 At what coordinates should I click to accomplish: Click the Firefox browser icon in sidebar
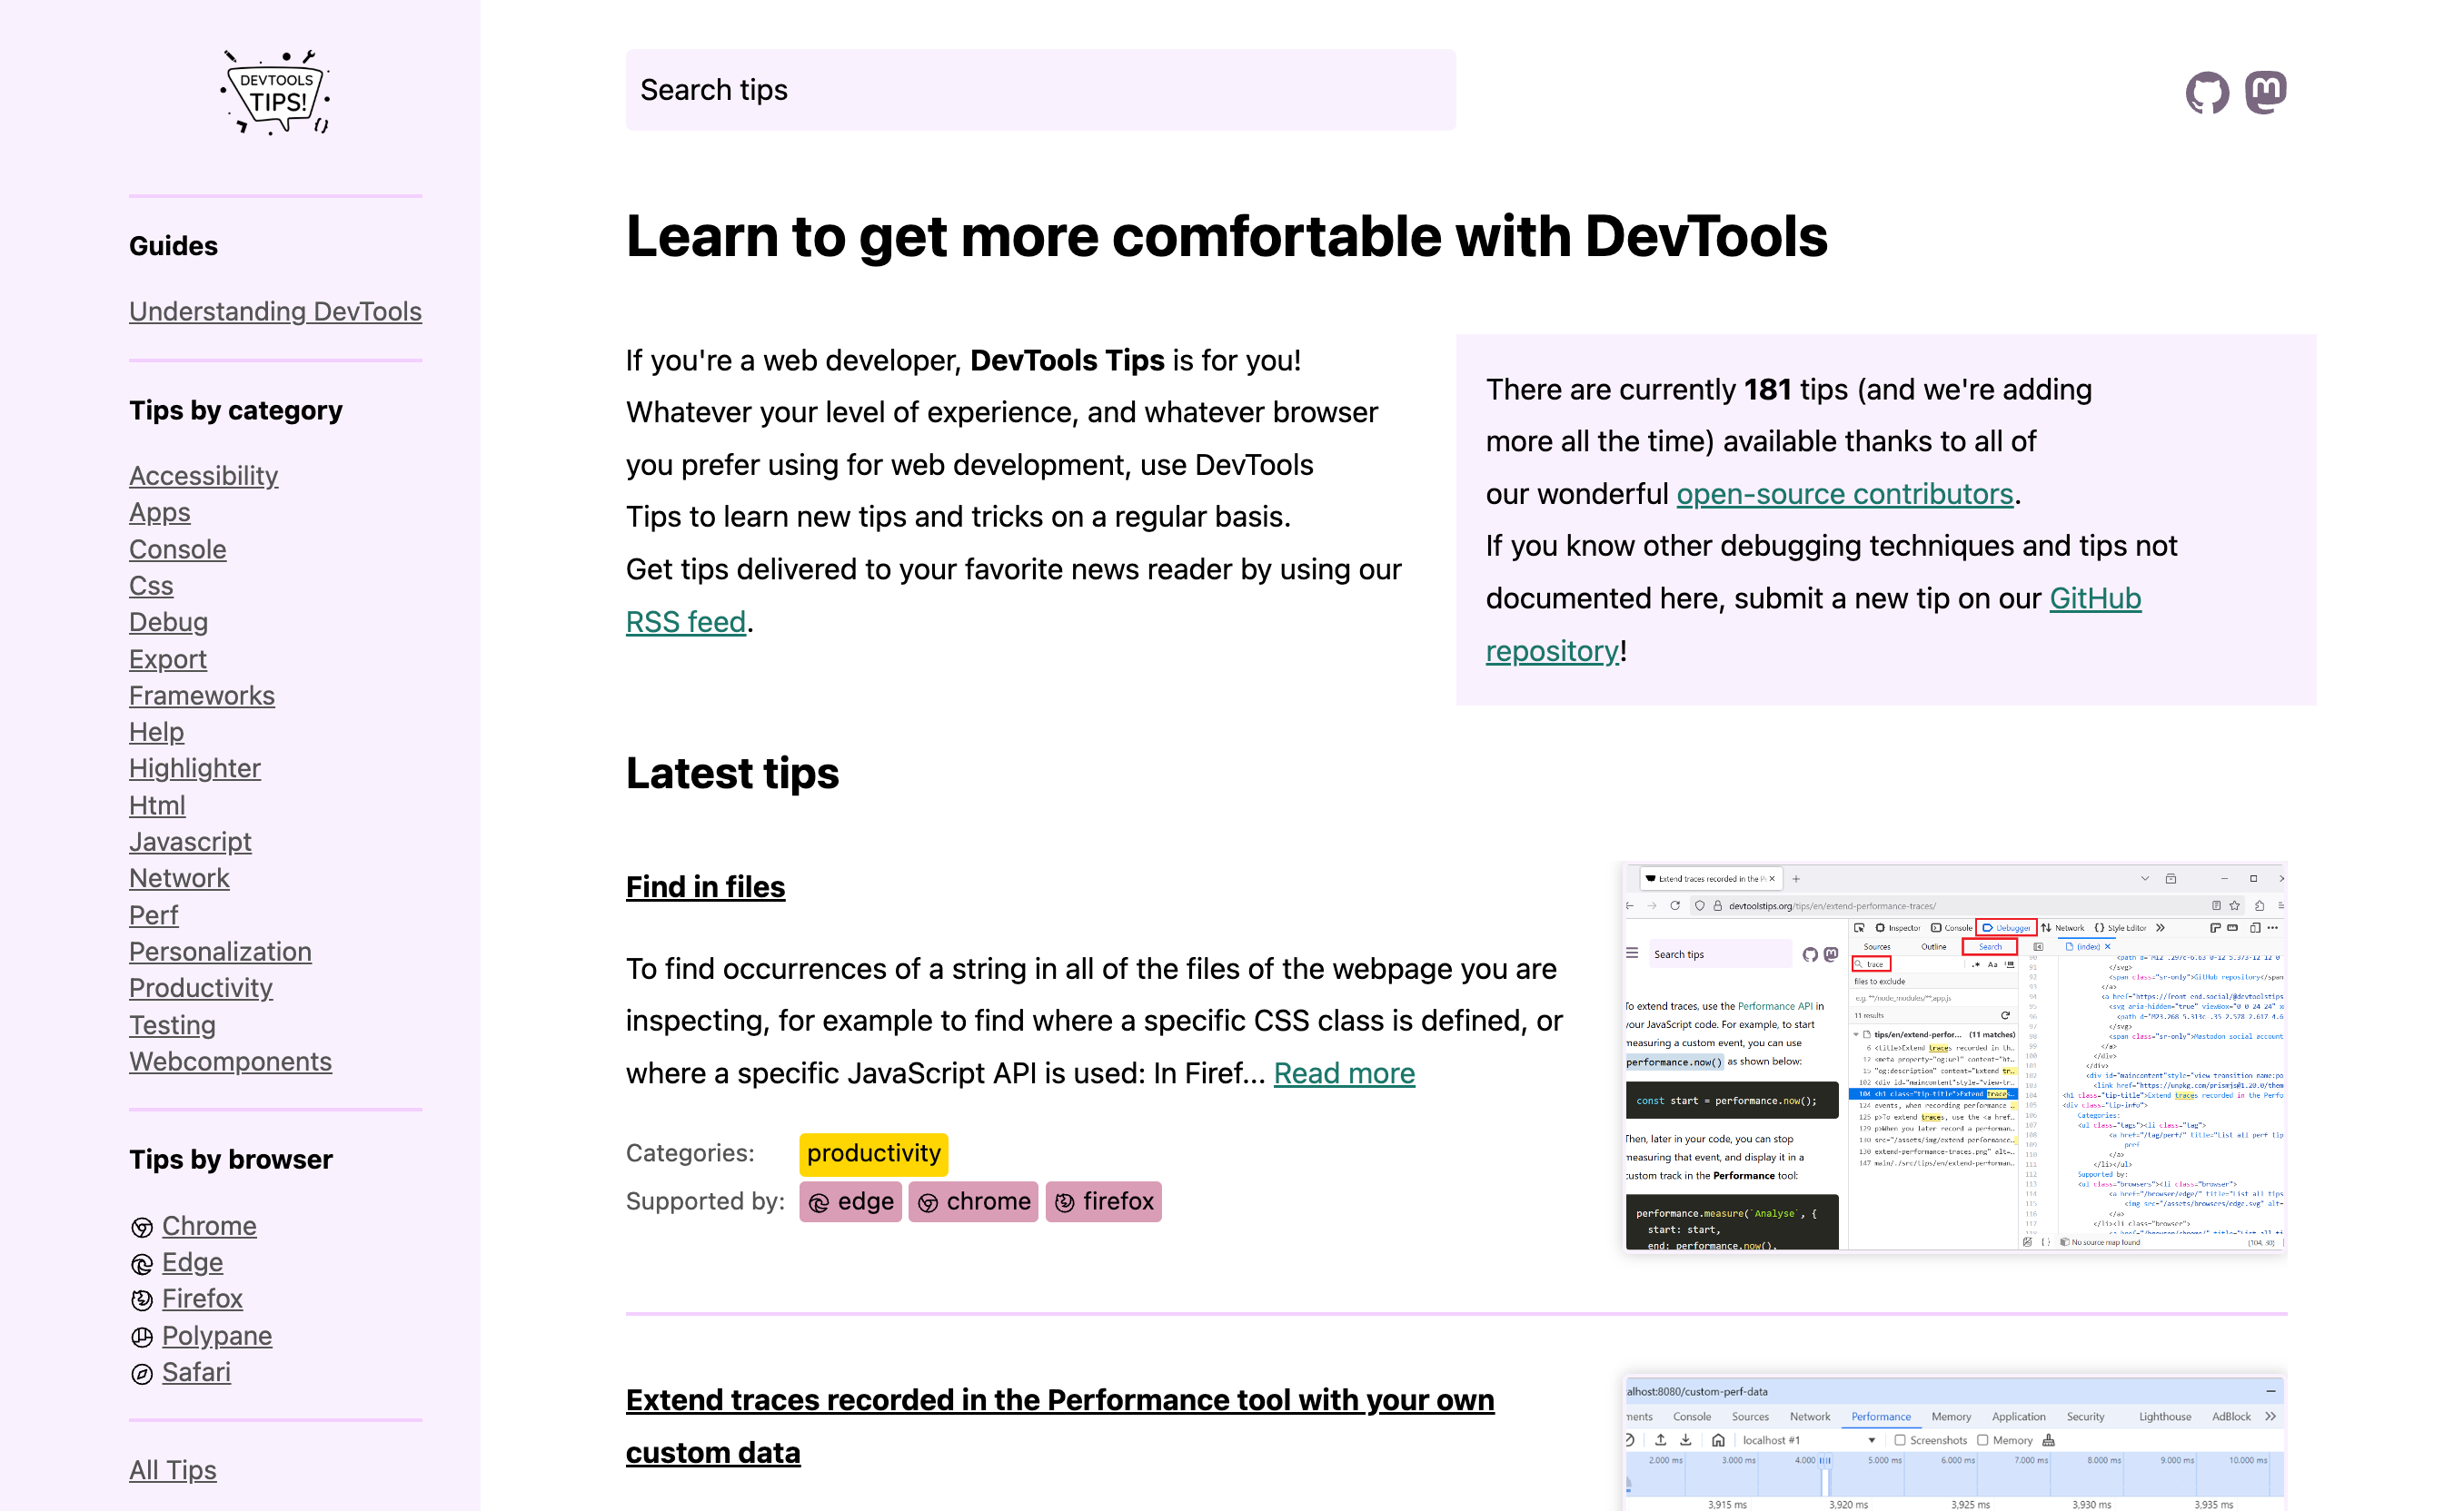(142, 1300)
